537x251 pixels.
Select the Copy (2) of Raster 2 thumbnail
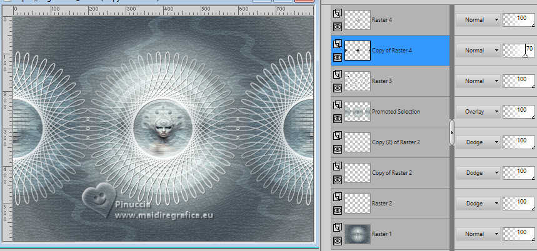(x=358, y=142)
